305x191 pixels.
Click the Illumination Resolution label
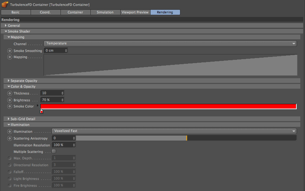tap(32, 145)
